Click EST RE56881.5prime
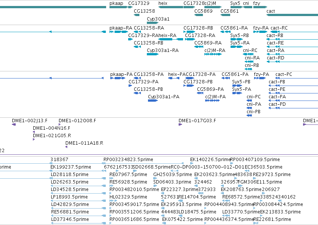The image size is (318, 225). pos(70,212)
